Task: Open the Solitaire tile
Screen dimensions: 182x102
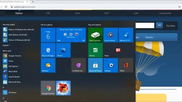Action: pos(111,65)
